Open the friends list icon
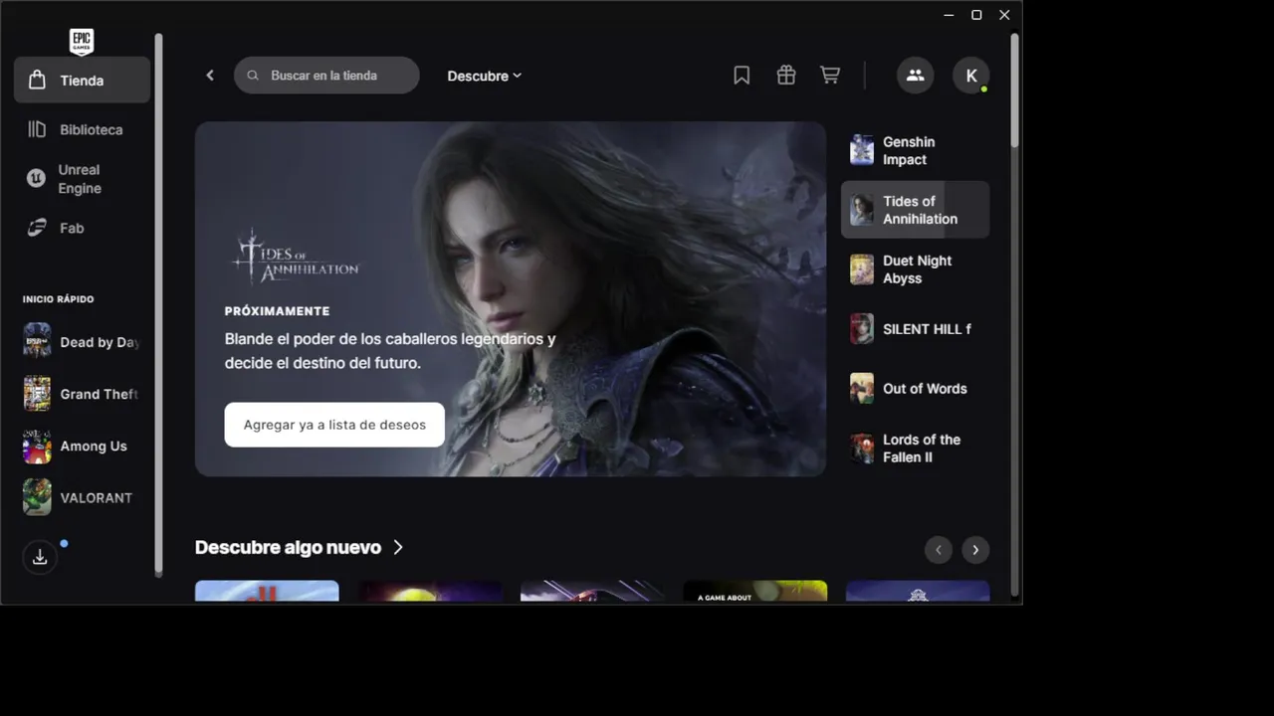1274x716 pixels. pos(916,76)
